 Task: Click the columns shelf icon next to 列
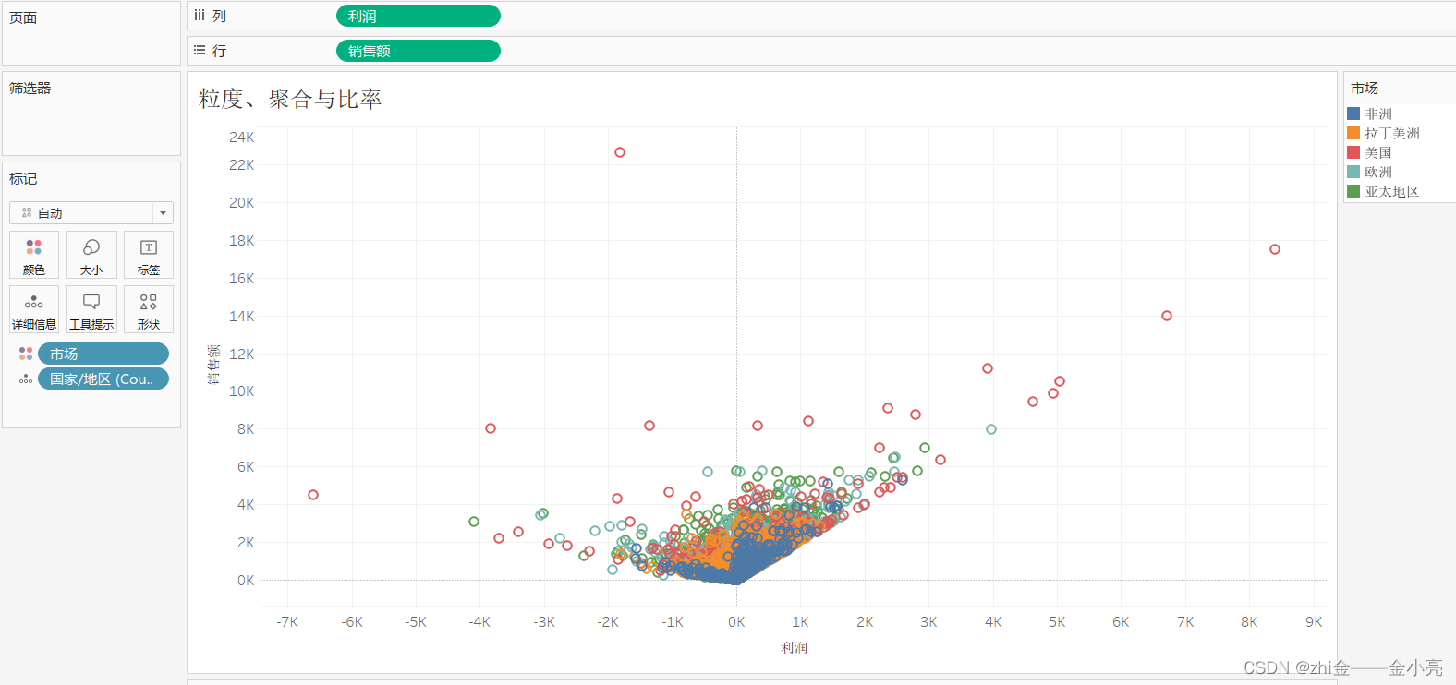[x=200, y=16]
